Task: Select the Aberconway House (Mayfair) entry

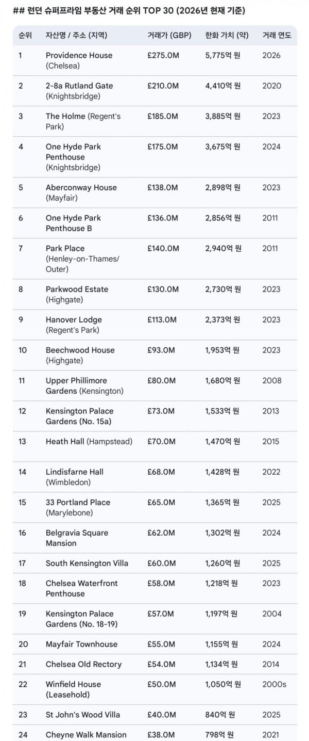Action: (81, 192)
